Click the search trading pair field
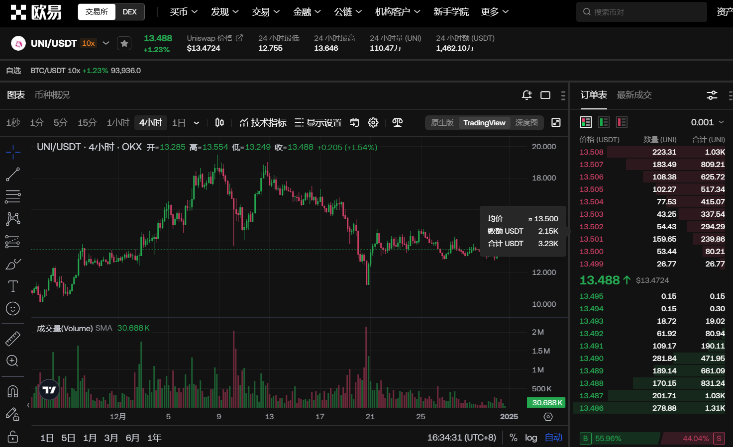733x447 pixels. pos(641,12)
